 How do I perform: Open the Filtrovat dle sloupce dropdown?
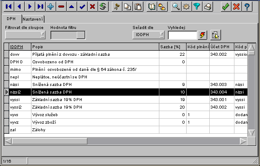[25, 35]
